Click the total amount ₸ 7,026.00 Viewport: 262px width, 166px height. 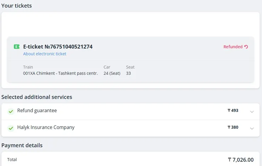click(x=241, y=160)
